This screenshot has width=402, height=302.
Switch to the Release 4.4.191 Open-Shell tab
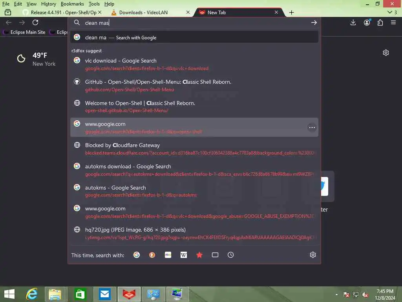pos(62,12)
